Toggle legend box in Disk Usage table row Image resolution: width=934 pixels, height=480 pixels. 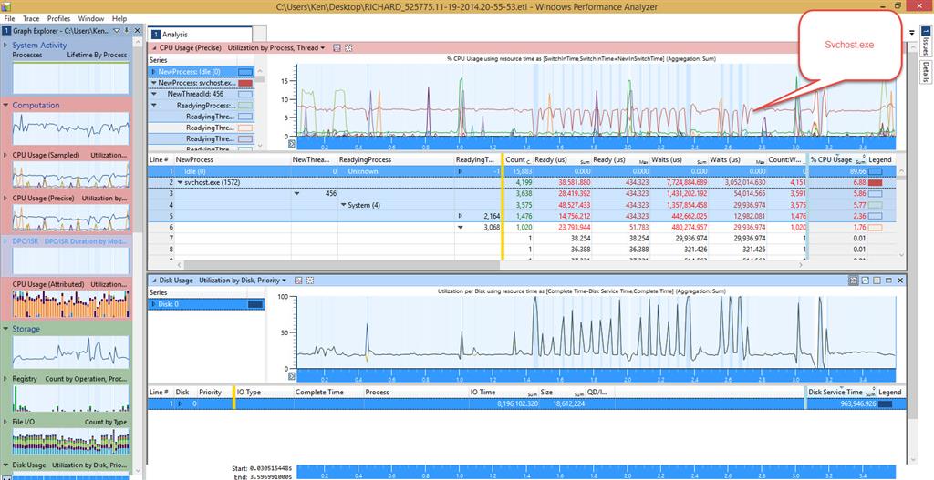[886, 403]
